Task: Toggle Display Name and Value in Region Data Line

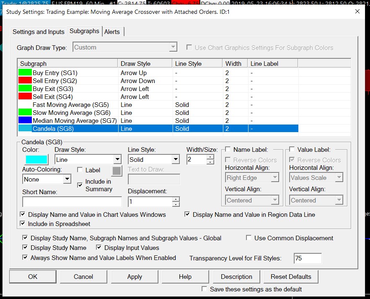Action: pos(187,214)
